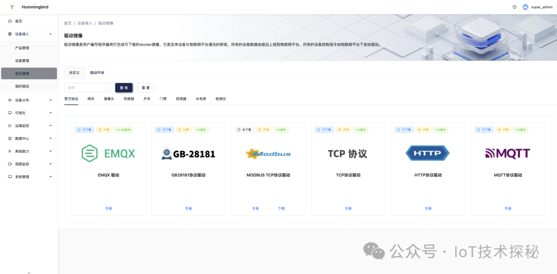The image size is (557, 274).
Task: Select the 开关 category tab
Action: click(147, 99)
